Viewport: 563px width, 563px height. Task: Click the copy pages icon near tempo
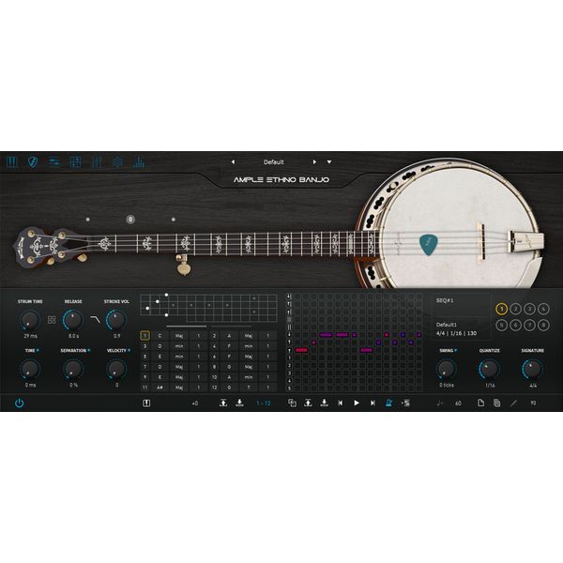point(496,403)
